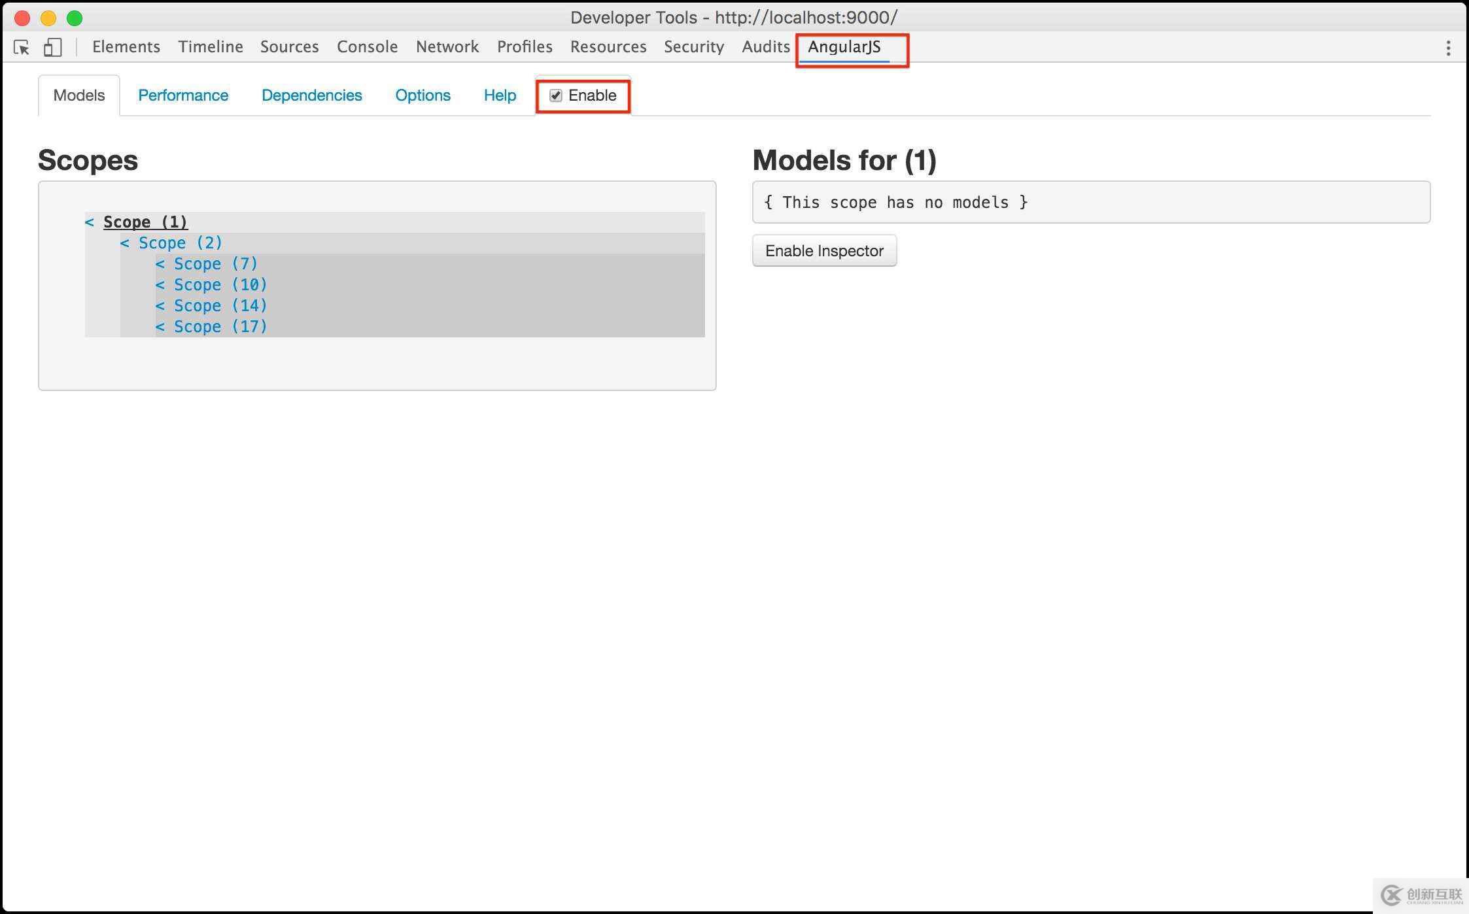Image resolution: width=1469 pixels, height=914 pixels.
Task: Click the Enable Inspector button
Action: click(823, 250)
